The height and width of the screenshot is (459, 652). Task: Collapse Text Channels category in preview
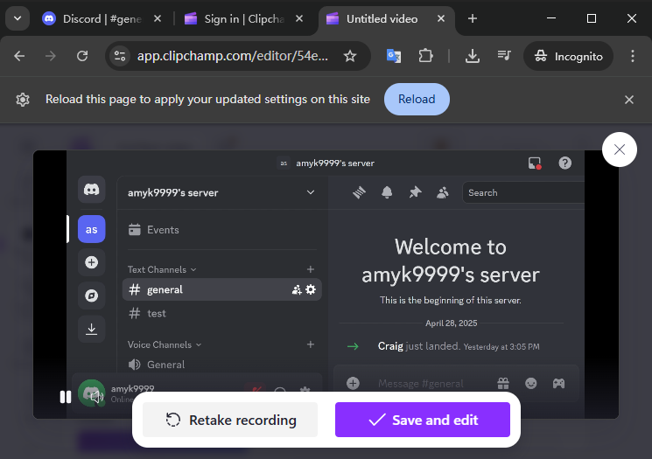pos(161,269)
